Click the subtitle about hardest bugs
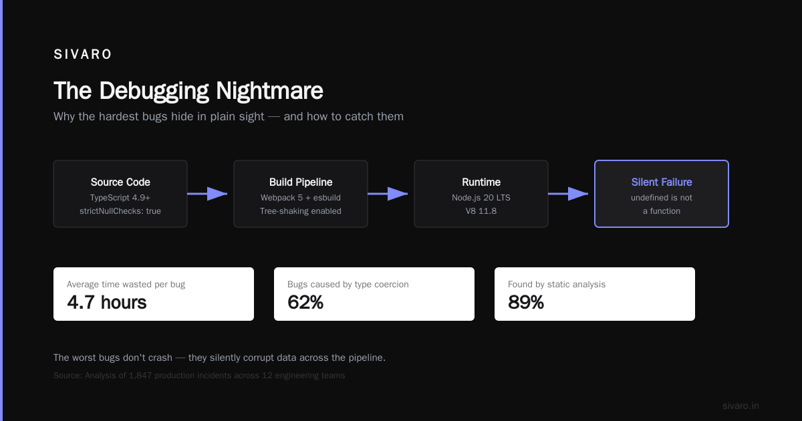This screenshot has width=802, height=421. [229, 116]
